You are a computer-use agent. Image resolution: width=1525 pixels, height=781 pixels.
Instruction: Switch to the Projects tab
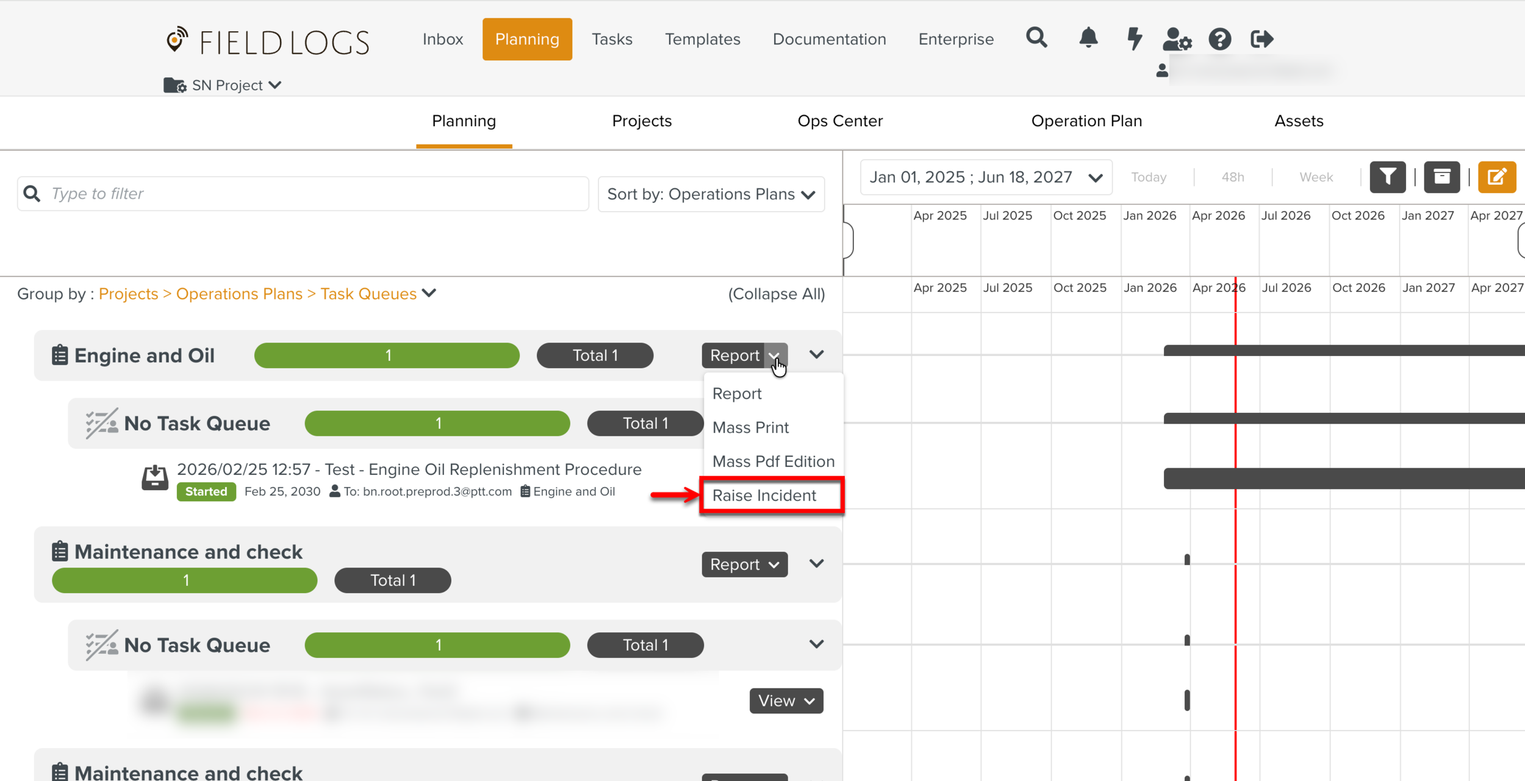tap(642, 121)
